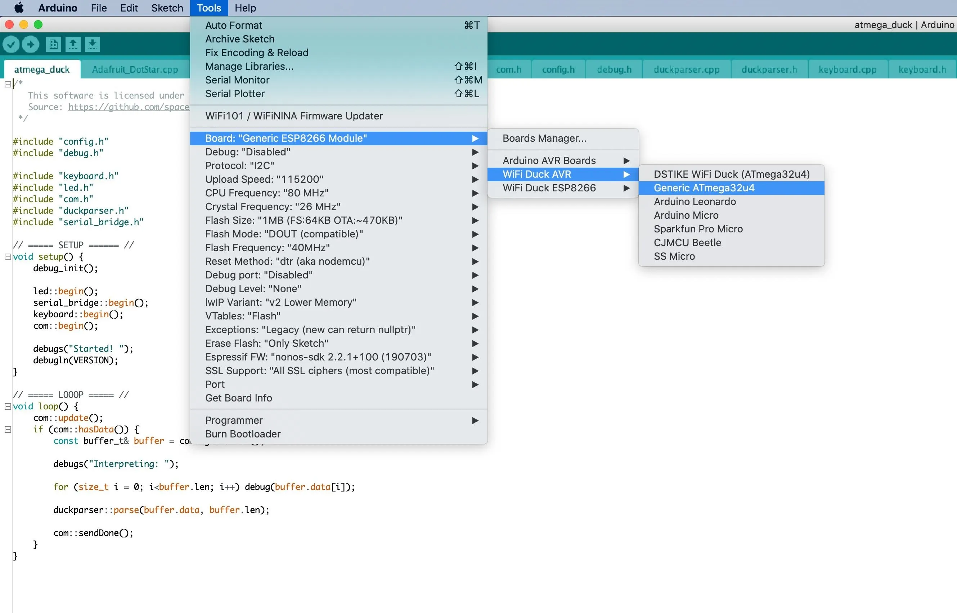Open the Sketch menu
This screenshot has width=957, height=613.
(x=167, y=8)
